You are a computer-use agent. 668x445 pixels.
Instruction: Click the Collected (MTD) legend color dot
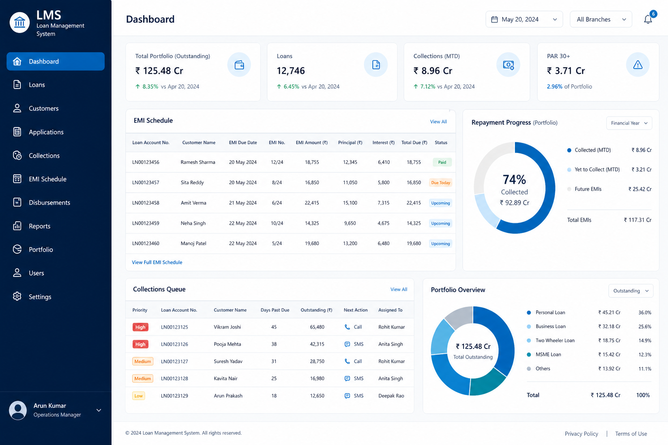coord(569,150)
